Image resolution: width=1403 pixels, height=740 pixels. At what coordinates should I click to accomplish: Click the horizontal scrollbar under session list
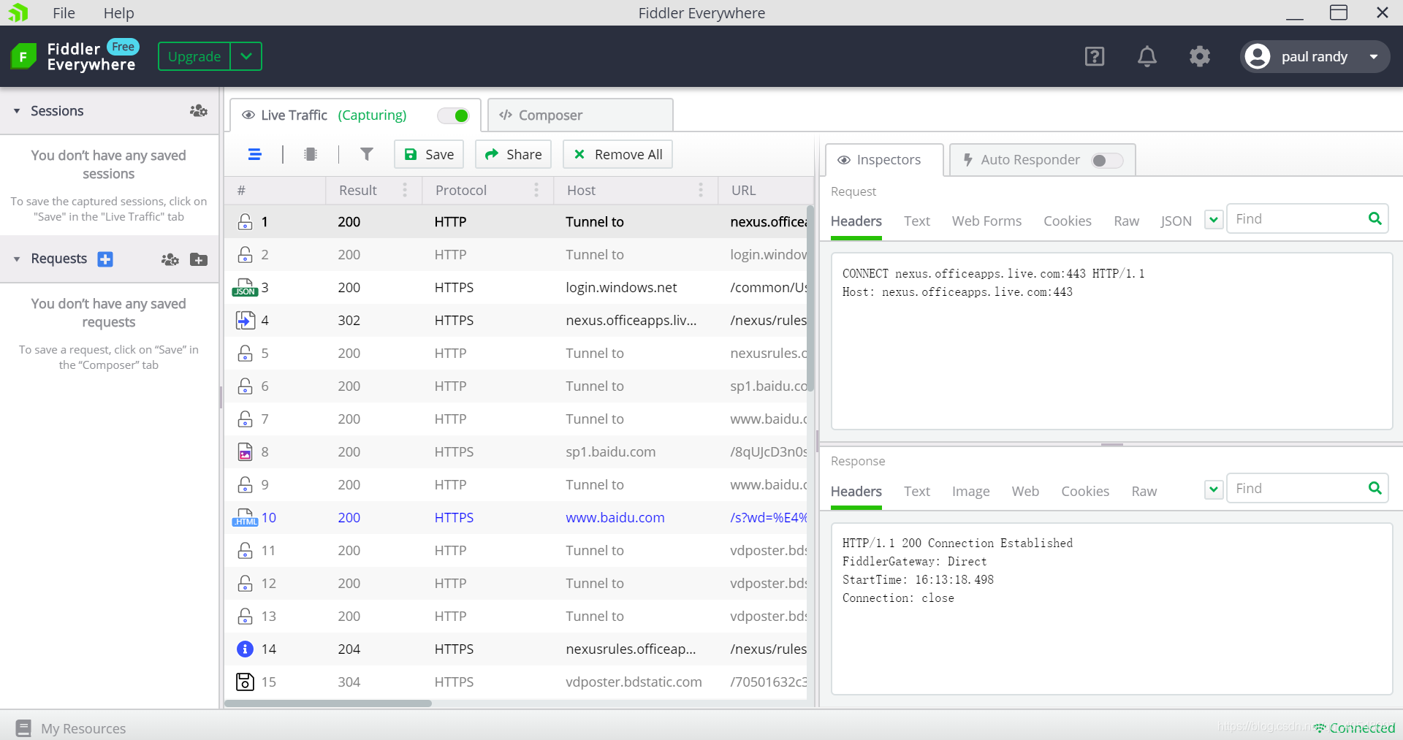[328, 703]
